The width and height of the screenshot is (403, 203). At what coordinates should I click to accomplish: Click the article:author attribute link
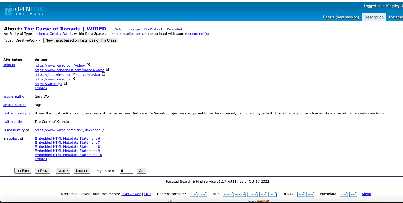(x=14, y=96)
